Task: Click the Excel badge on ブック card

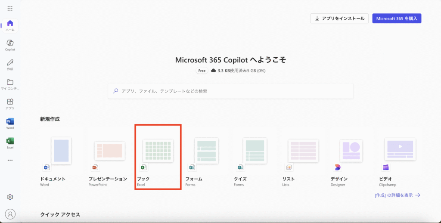Action: tap(143, 167)
